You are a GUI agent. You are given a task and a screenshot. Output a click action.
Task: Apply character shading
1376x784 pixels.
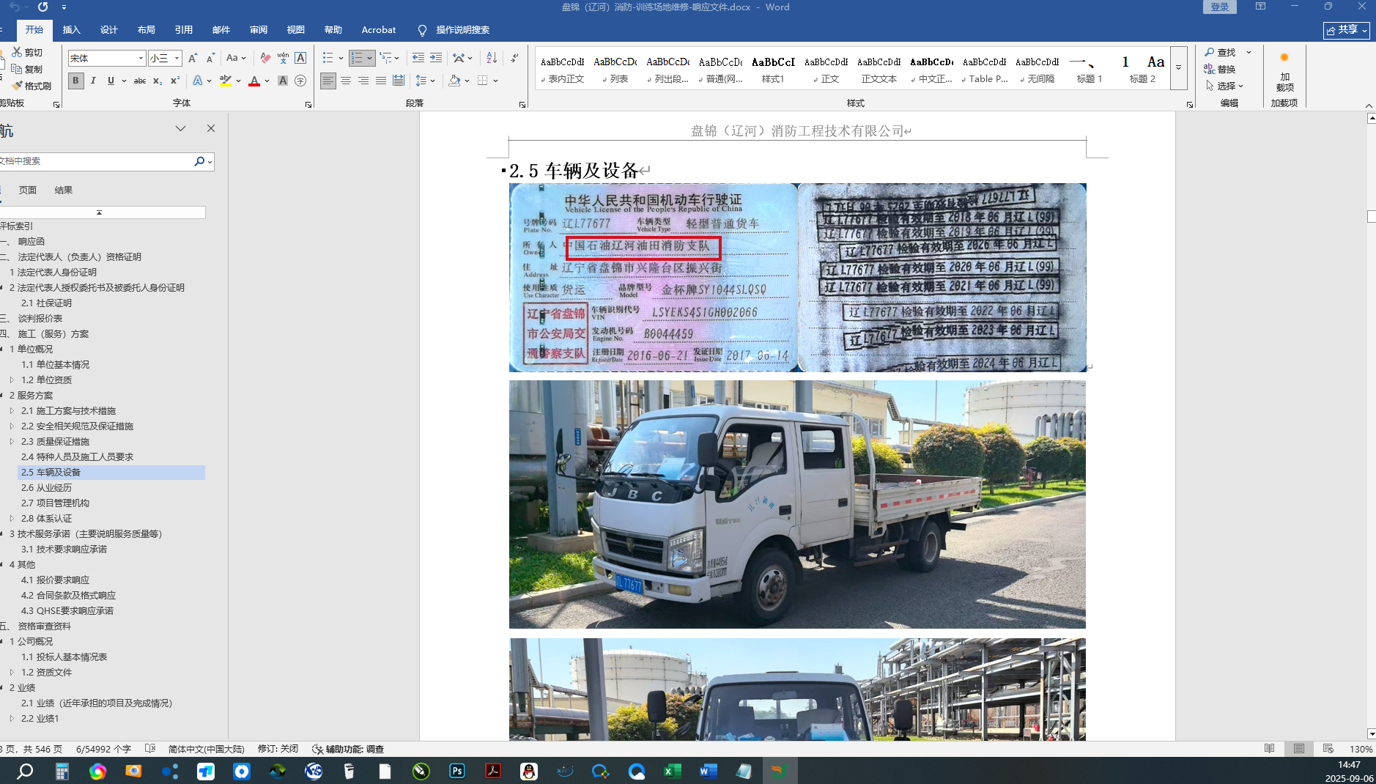283,81
